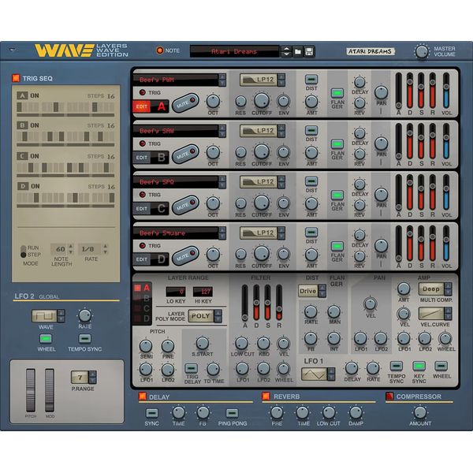Image resolution: width=473 pixels, height=473 pixels.
Task: Click the LO KEY value field
Action: pos(176,292)
